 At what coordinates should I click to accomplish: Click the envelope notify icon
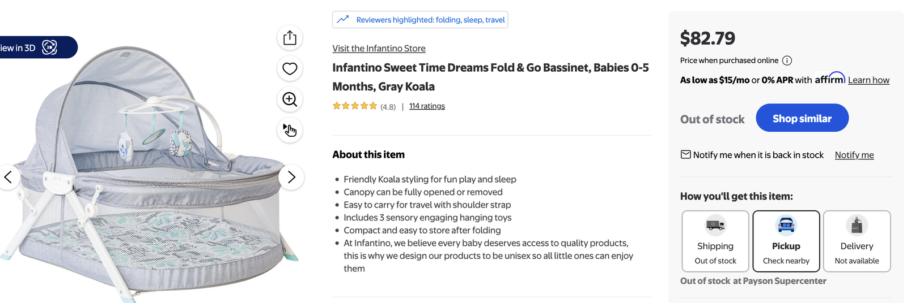click(685, 154)
